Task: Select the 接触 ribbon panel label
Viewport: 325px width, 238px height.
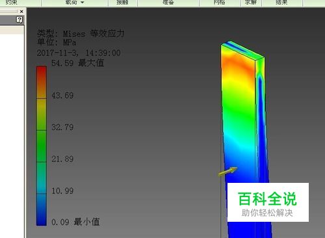Action: (122, 2)
